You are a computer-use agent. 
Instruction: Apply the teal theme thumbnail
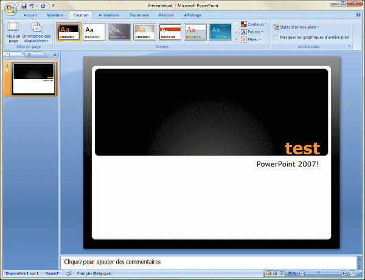point(220,32)
